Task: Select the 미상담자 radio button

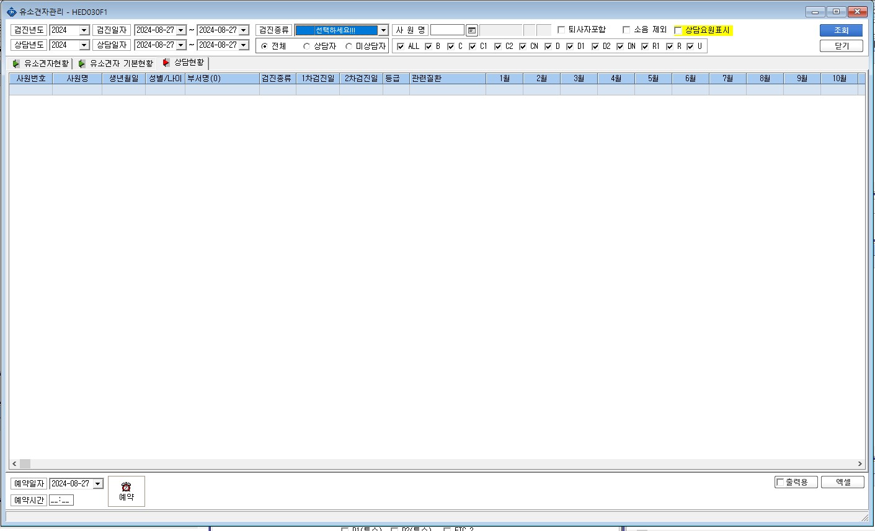Action: pos(349,46)
